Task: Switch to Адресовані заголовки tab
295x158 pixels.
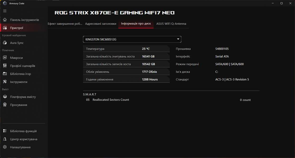Action: 101,24
